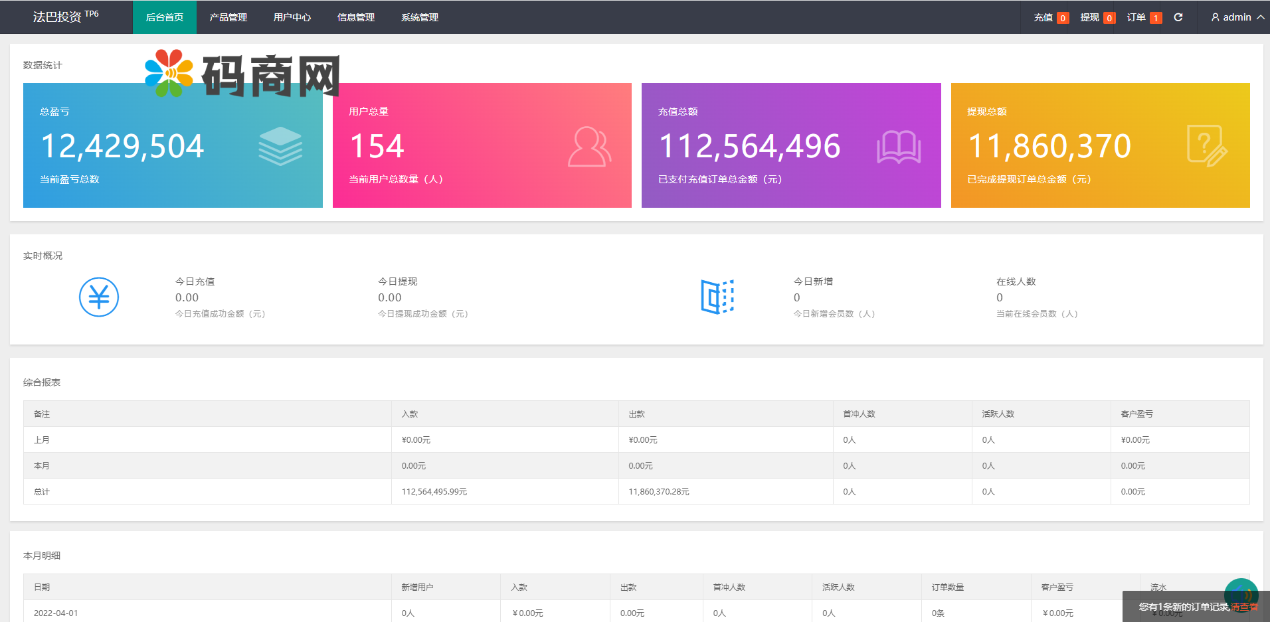1270x622 pixels.
Task: Click the blue yen circle icon
Action: tap(99, 297)
